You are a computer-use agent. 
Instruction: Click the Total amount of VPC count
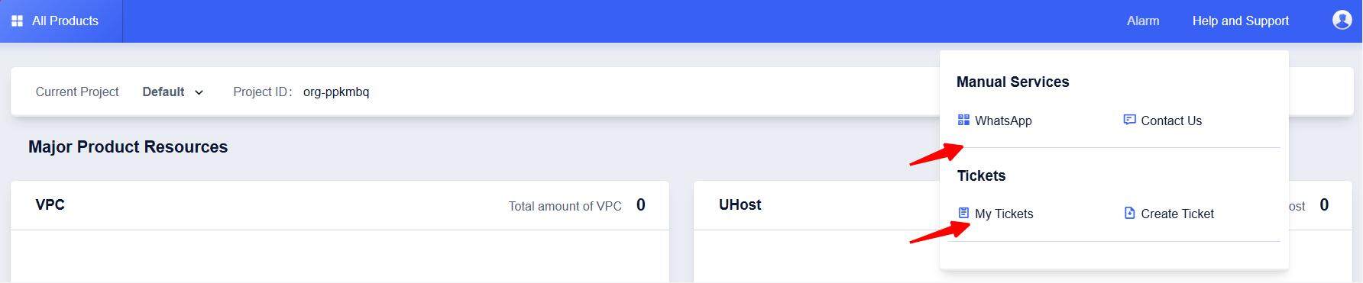tap(640, 204)
